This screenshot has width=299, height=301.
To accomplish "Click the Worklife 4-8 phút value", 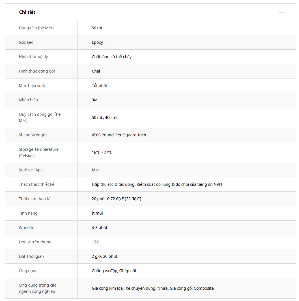I will pos(100,228).
